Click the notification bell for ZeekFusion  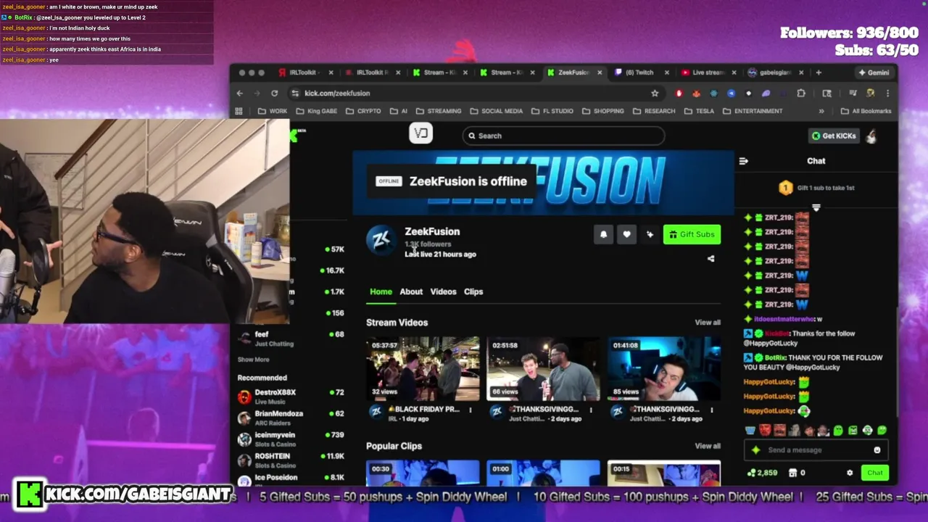pos(603,234)
